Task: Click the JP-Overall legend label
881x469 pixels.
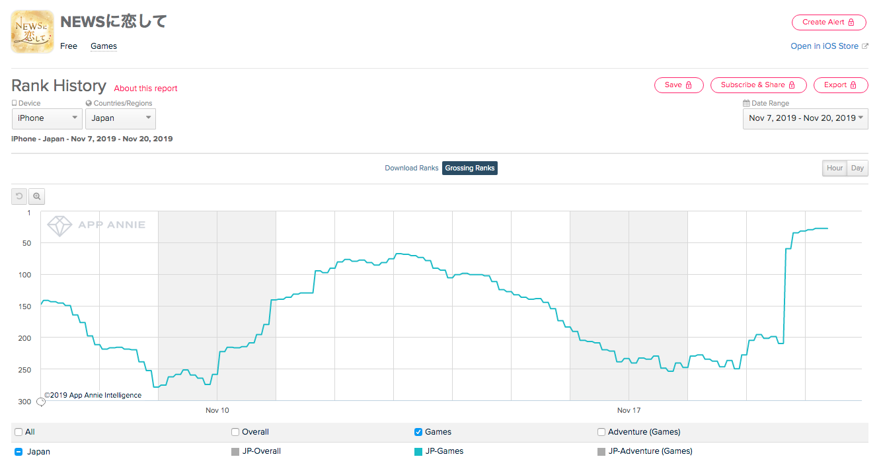Action: [x=261, y=451]
